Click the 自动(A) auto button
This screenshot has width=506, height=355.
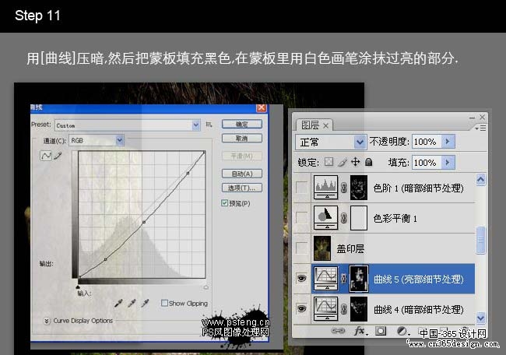241,174
